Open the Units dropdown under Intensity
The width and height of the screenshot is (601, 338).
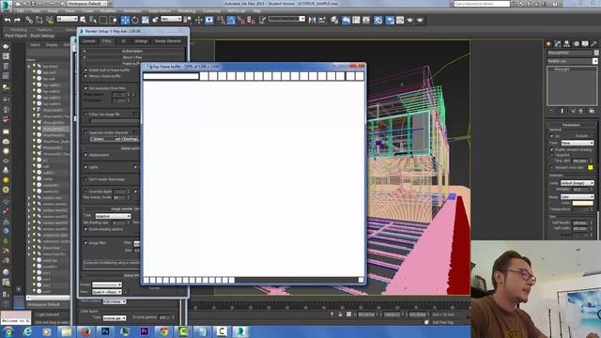[578, 183]
